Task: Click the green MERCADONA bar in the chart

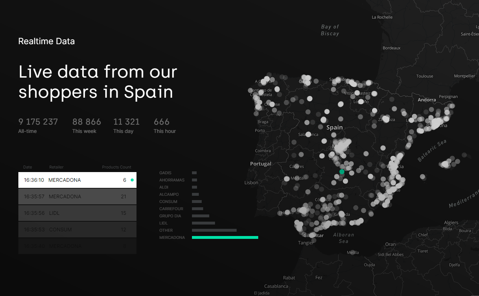Action: 225,237
